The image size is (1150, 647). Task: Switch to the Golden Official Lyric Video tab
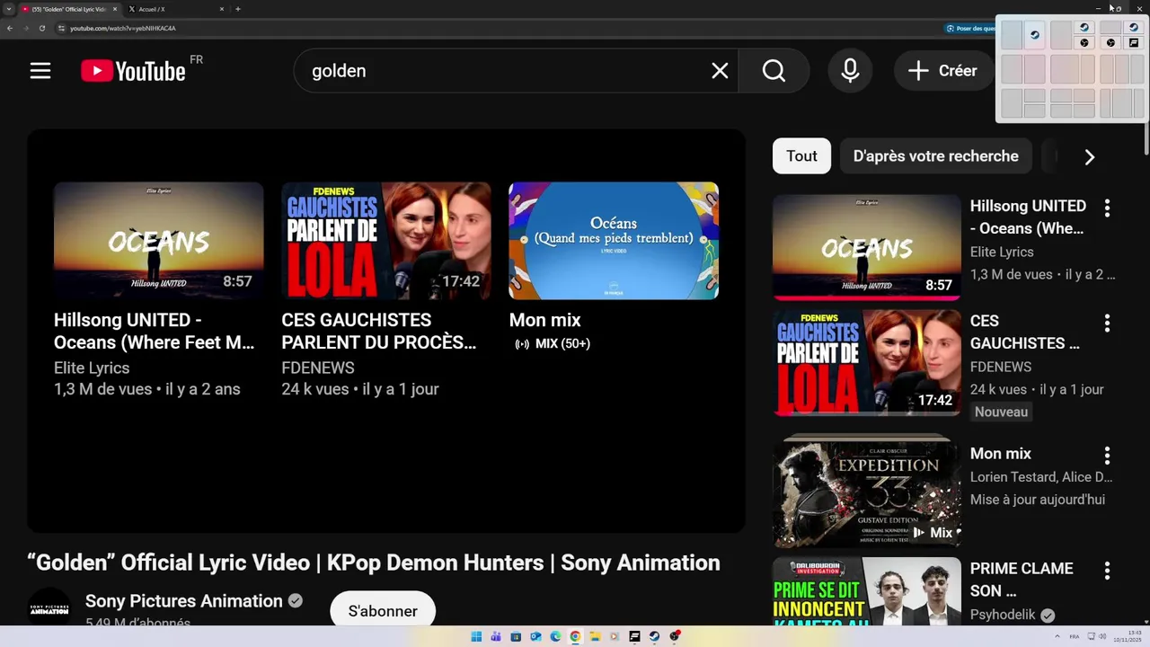70,9
